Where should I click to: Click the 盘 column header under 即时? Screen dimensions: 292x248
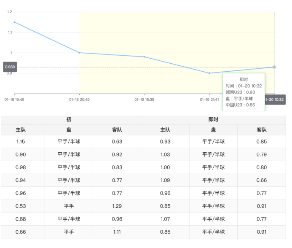[x=213, y=130]
